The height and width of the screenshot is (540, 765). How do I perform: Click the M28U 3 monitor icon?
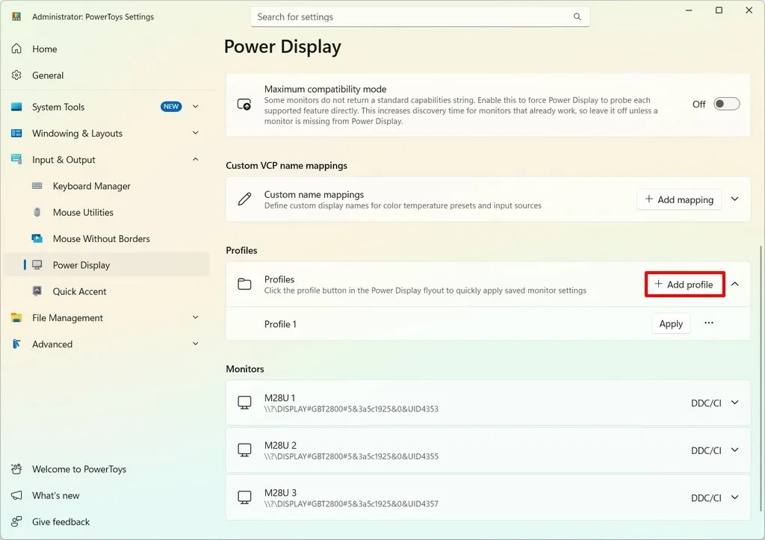[x=244, y=497]
